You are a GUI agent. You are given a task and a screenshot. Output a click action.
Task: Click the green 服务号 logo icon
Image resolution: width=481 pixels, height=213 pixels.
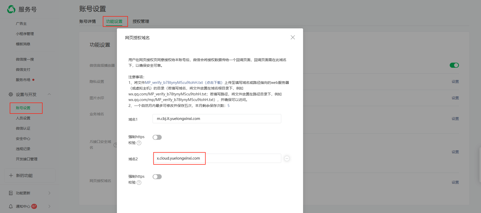[11, 9]
